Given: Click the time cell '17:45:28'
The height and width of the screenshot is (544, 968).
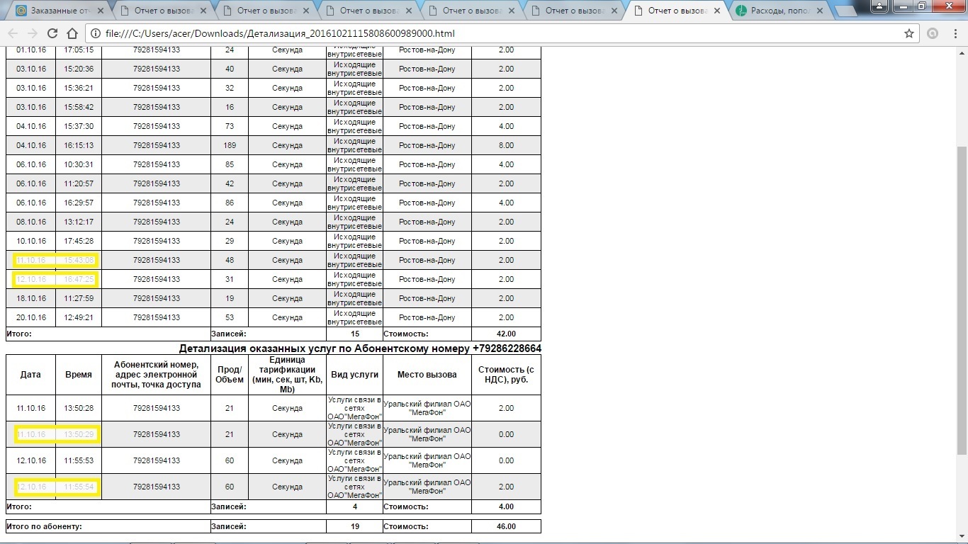Looking at the screenshot, I should (x=79, y=242).
